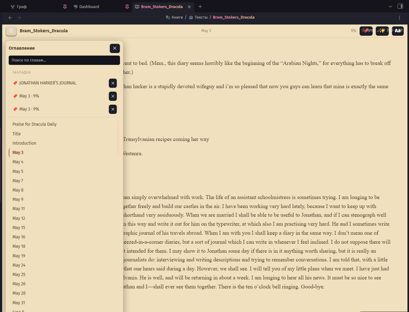Image resolution: width=409 pixels, height=312 pixels.
Task: Click the Bram_Stokers_Dracula breadcrumb
Action: 234,17
